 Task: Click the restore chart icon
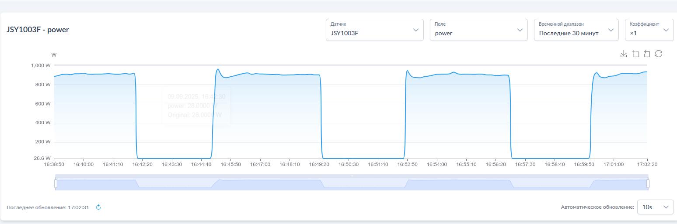pos(659,54)
